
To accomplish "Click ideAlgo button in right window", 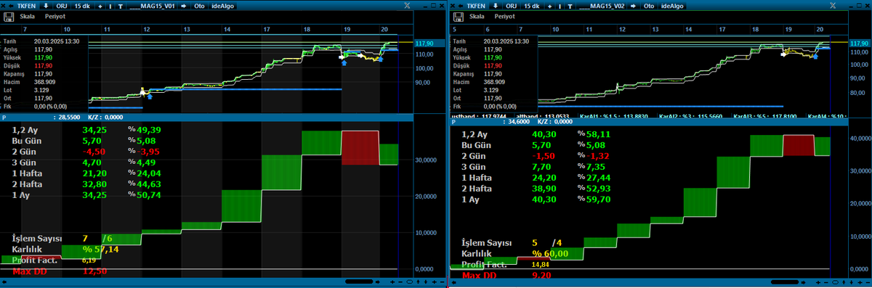I will pyautogui.click(x=672, y=6).
